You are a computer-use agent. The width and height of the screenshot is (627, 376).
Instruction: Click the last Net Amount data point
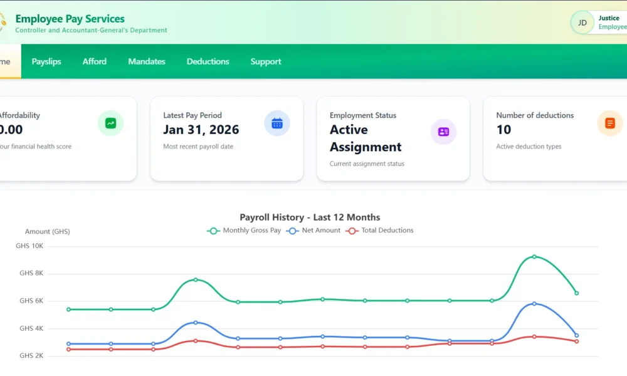coord(576,335)
